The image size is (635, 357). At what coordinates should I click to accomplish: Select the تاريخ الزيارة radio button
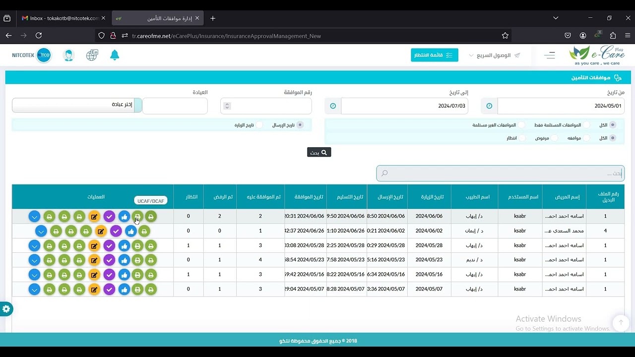259,125
